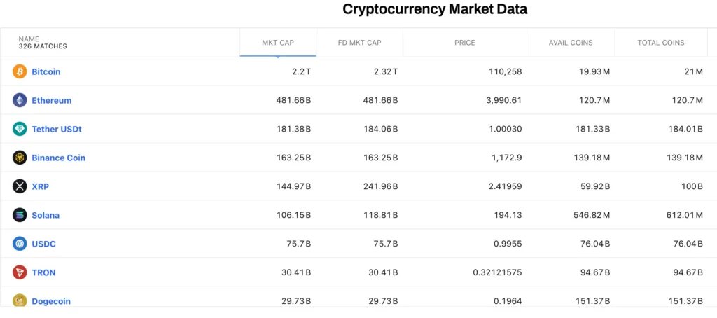Viewport: 717px width, 318px height.
Task: Open the Bitcoin name link
Action: [x=46, y=71]
